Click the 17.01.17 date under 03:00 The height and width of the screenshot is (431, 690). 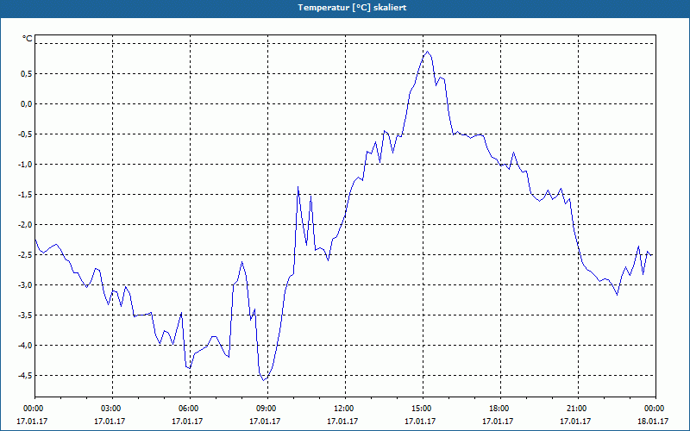(x=110, y=422)
